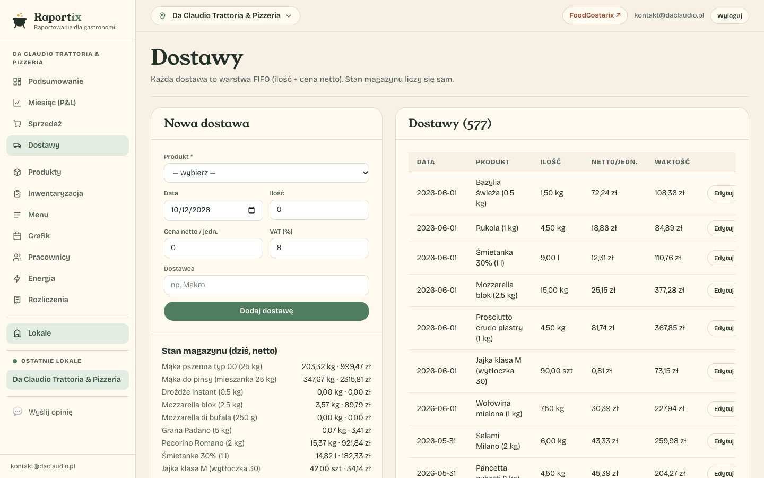Screen dimensions: 764x478
Task: Open the FoodCosterix external link
Action: (595, 15)
